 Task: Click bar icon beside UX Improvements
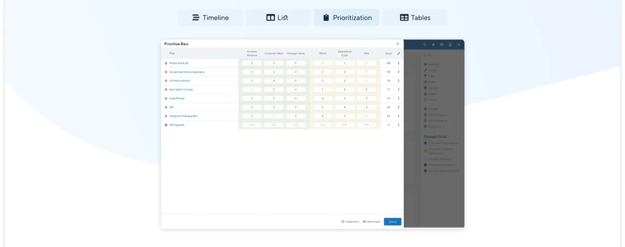tap(166, 81)
